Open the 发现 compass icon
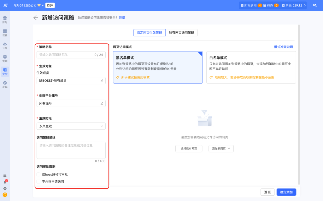This screenshot has height=201, width=323. [5, 84]
